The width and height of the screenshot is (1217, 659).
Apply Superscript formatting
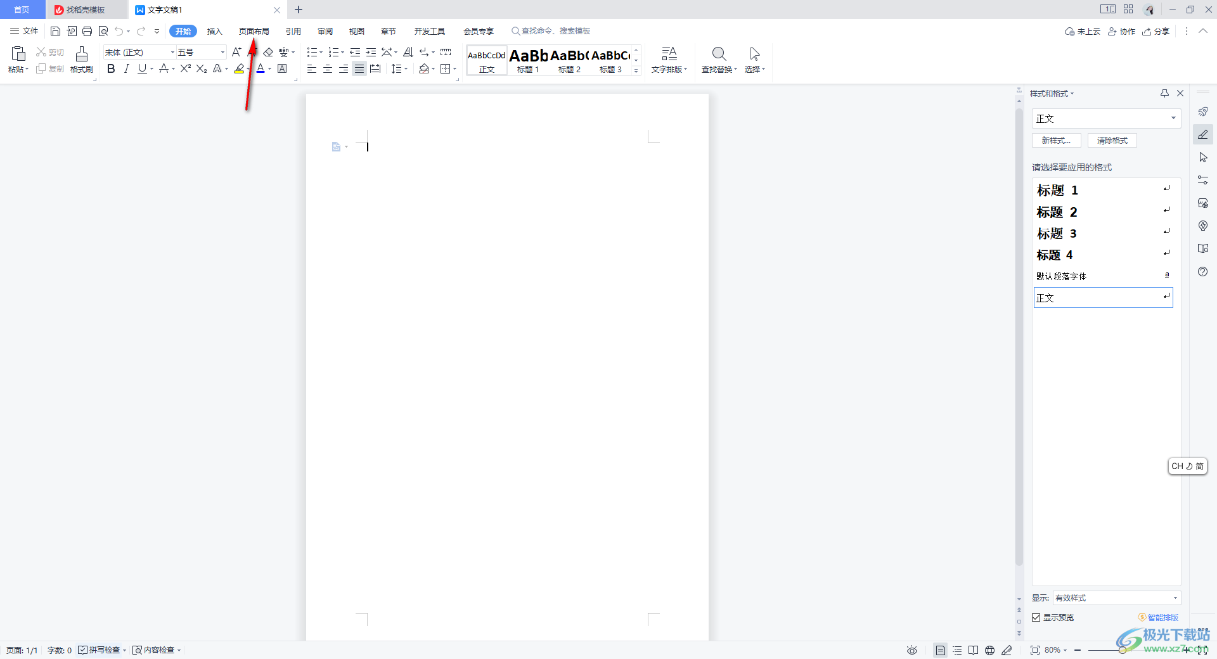click(x=186, y=68)
